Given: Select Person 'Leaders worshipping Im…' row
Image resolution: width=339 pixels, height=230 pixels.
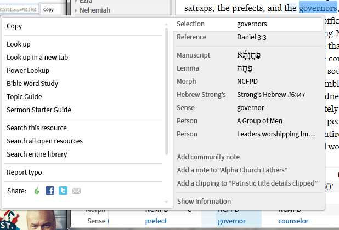Looking at the screenshot, I should point(248,134).
